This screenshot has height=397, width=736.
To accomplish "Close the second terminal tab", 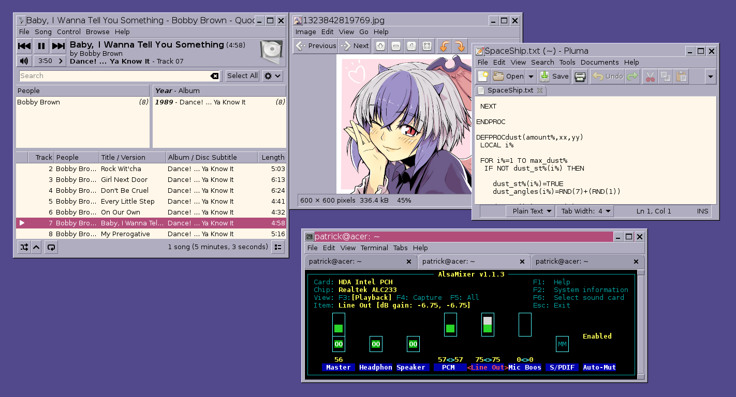I will pos(522,262).
